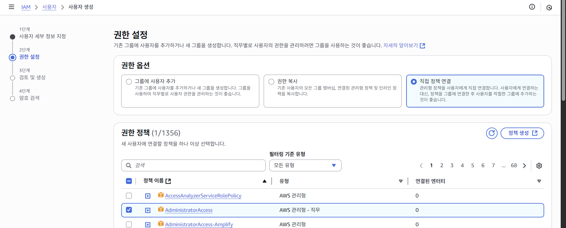Viewport: 566px width, 228px height.
Task: Select 권한 복사 option
Action: [x=271, y=82]
